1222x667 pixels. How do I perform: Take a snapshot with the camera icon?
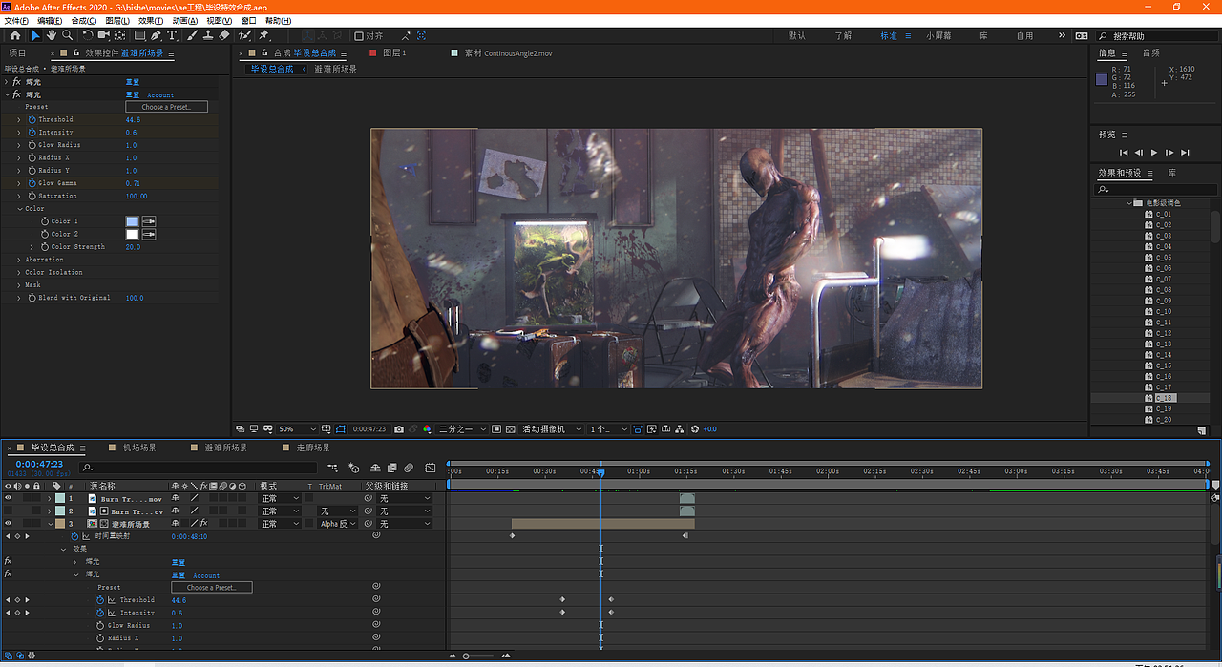pyautogui.click(x=398, y=429)
